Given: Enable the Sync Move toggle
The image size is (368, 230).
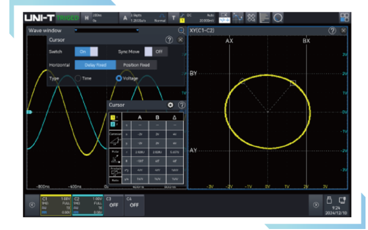Looking at the screenshot, I should (x=156, y=51).
